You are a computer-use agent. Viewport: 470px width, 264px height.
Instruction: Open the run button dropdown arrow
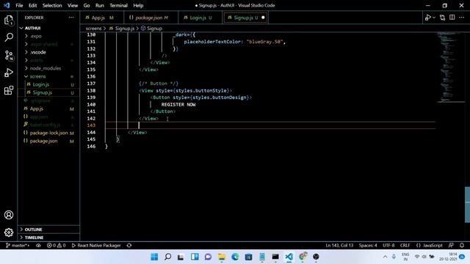pos(434,18)
